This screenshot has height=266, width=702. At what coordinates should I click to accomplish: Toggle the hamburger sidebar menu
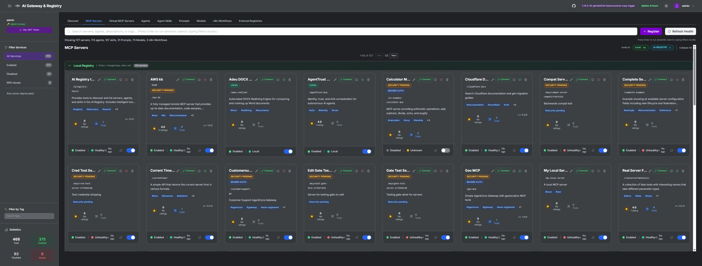[x=9, y=6]
